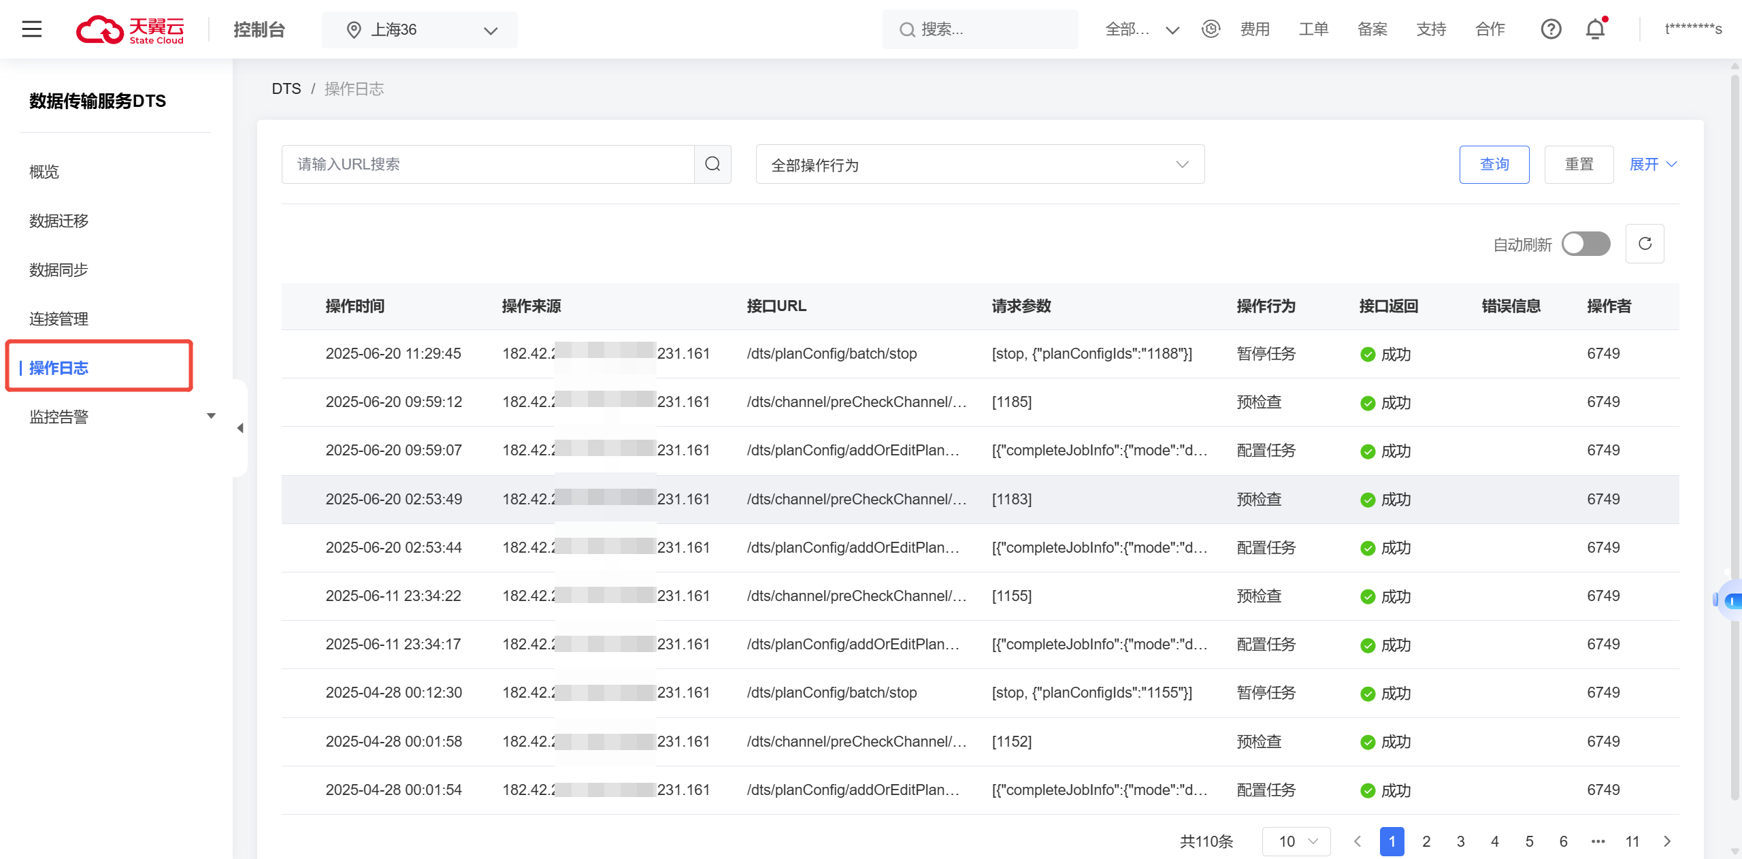Select current page 1
Screen dimensions: 1742x859
pyautogui.click(x=1392, y=841)
